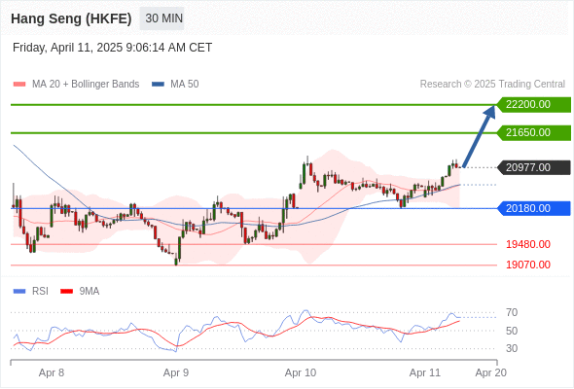Click the Hang Seng (HKFE) title
574x389 pixels.
[x=71, y=18]
